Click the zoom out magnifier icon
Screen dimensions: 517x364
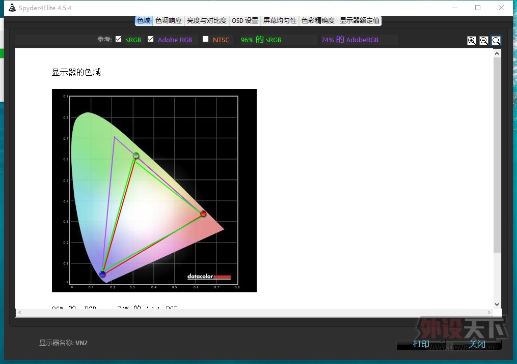coord(484,41)
